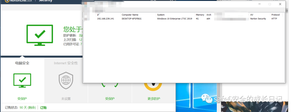This screenshot has width=292, height=112.
Task: Click the Windows 10 Enterprise LTSC 2019 cell
Action: tap(174, 19)
